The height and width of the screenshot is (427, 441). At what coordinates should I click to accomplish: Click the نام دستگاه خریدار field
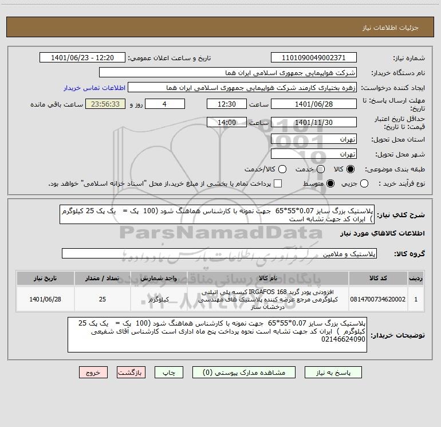click(x=228, y=73)
